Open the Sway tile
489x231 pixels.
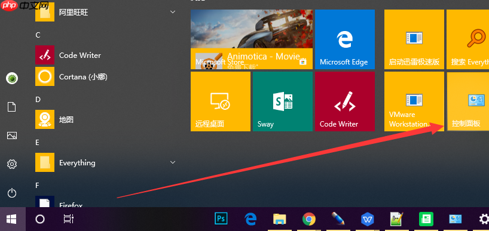pos(283,101)
